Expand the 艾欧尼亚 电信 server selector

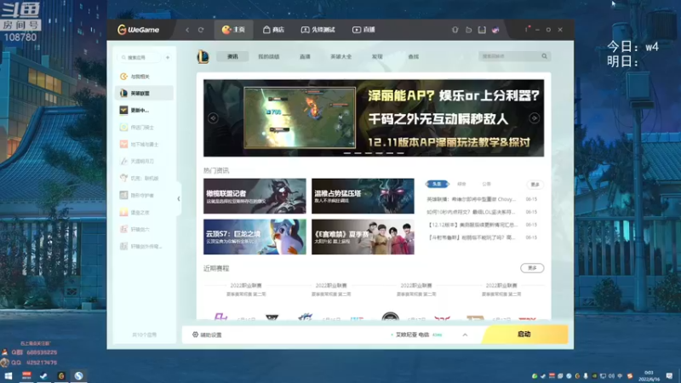tap(465, 334)
